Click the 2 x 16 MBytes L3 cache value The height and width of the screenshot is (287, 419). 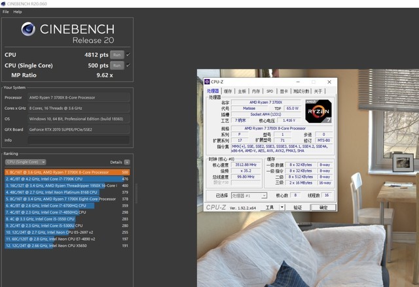pos(301,182)
